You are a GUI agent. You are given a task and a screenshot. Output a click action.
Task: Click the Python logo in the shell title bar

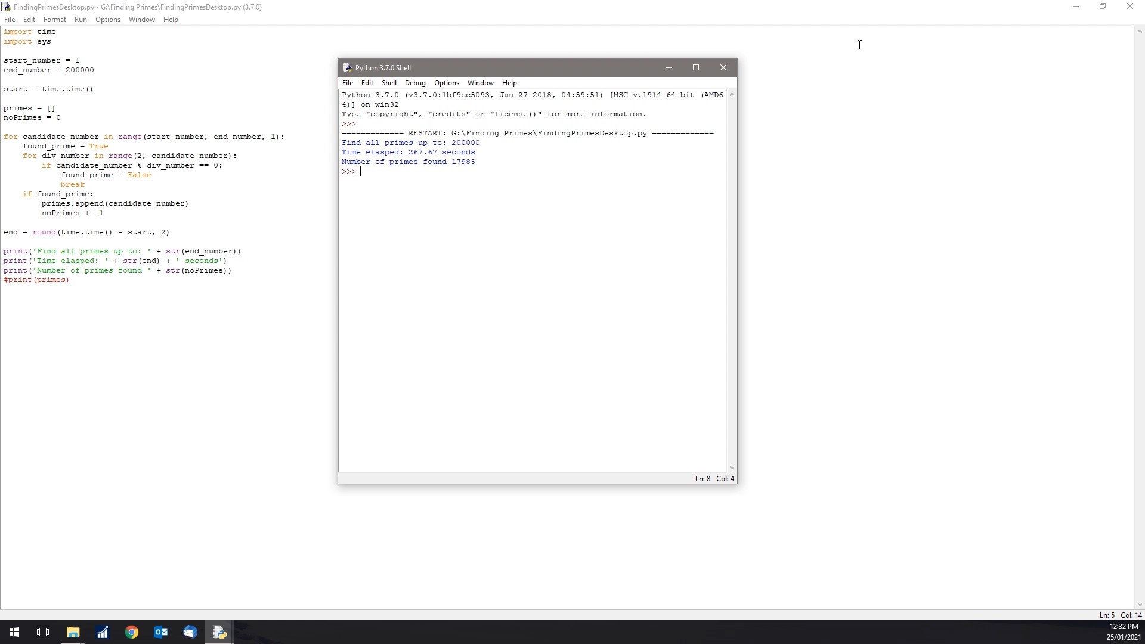click(x=348, y=67)
